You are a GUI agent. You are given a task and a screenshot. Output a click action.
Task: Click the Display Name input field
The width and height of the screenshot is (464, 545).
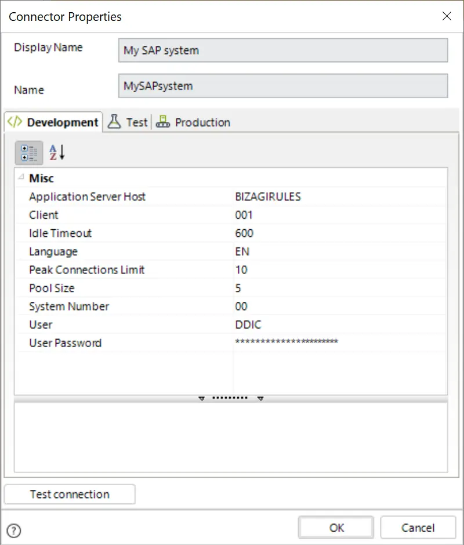[x=283, y=50]
